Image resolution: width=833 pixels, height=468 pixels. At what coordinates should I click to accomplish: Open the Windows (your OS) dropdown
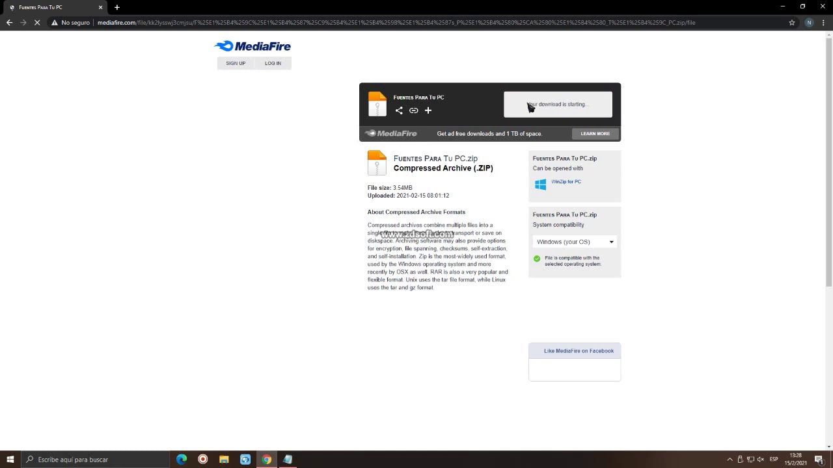tap(575, 242)
